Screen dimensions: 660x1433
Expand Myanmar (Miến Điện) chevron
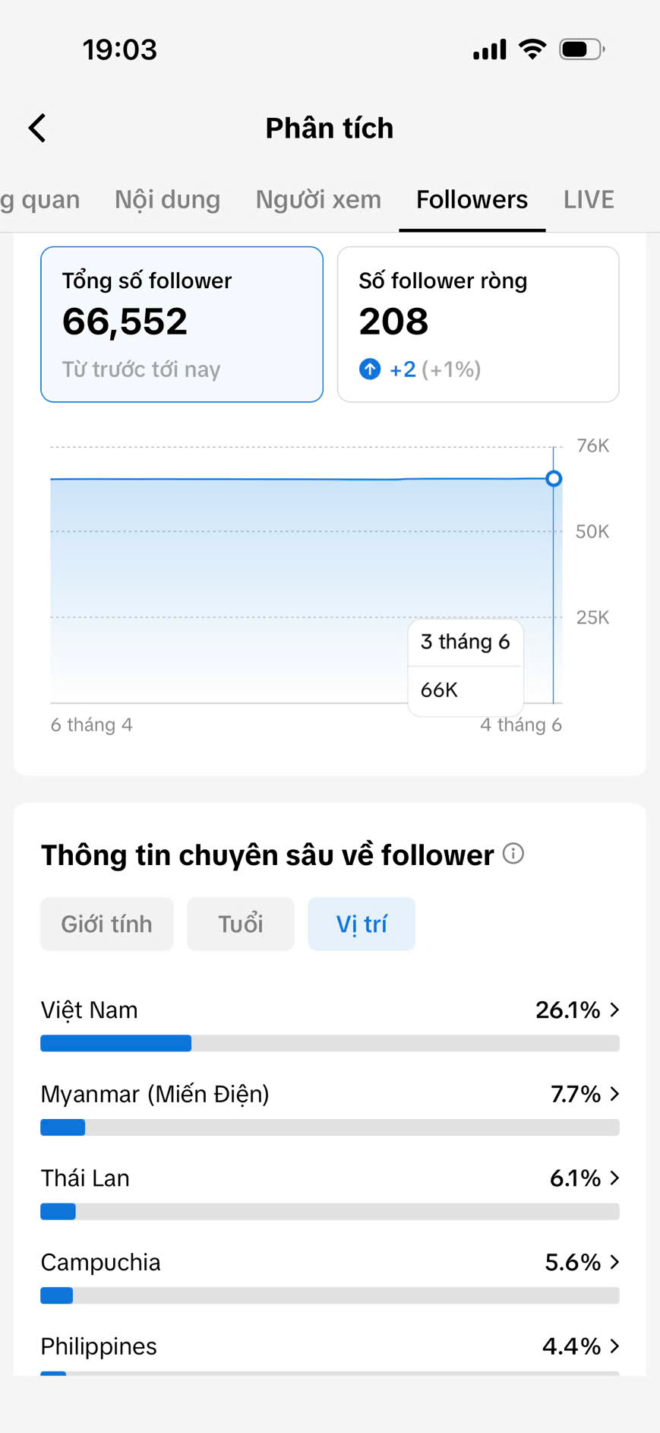[x=614, y=1094]
